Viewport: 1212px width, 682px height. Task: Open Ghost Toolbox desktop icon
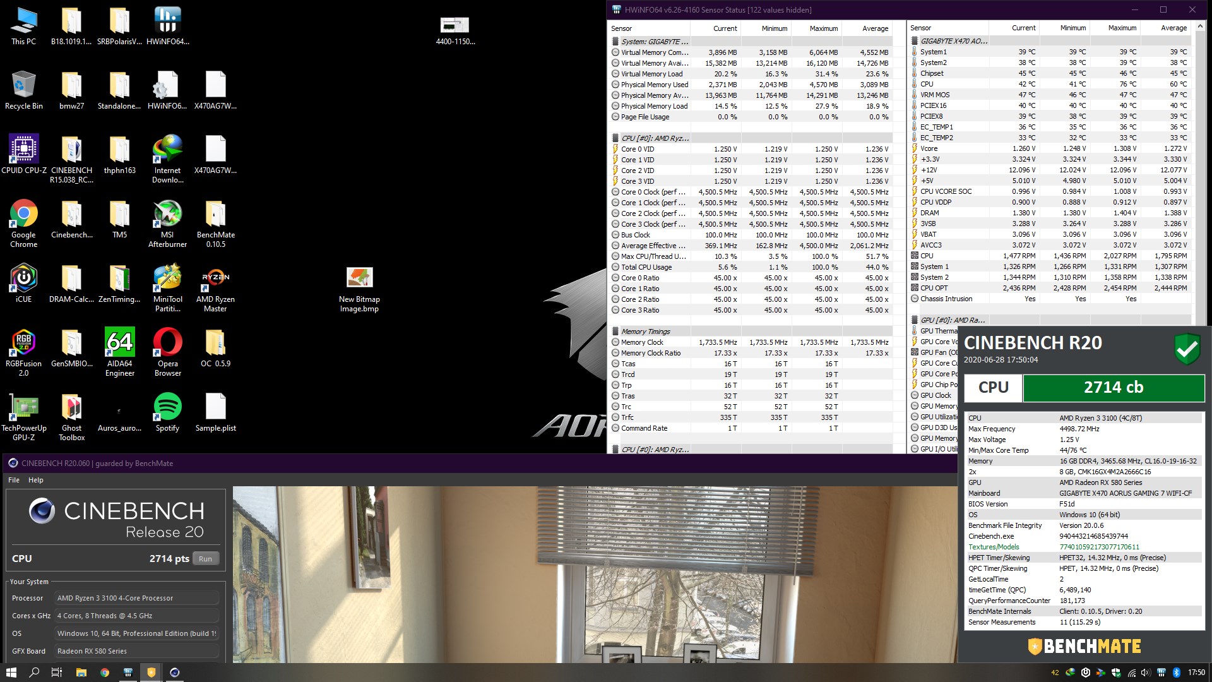point(71,417)
